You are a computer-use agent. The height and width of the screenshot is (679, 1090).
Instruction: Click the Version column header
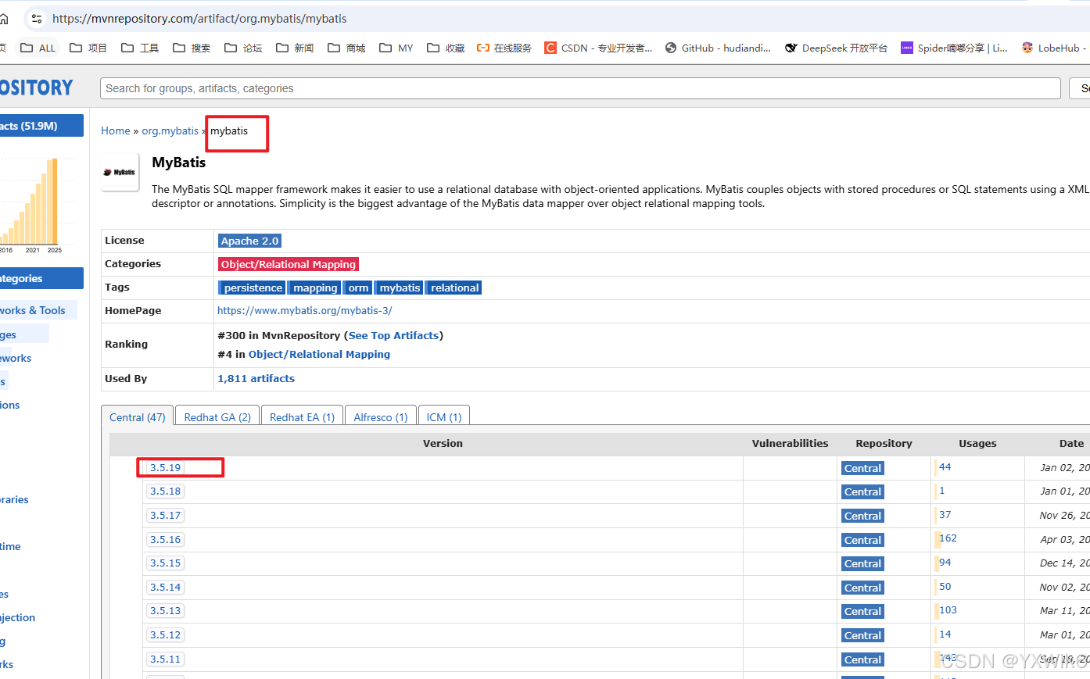pyautogui.click(x=443, y=443)
